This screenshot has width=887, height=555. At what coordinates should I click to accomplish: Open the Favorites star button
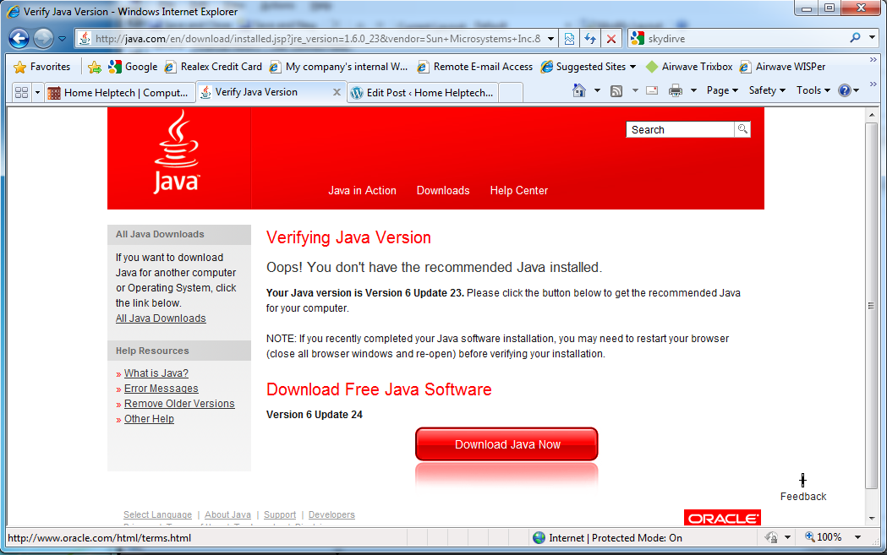[x=42, y=67]
